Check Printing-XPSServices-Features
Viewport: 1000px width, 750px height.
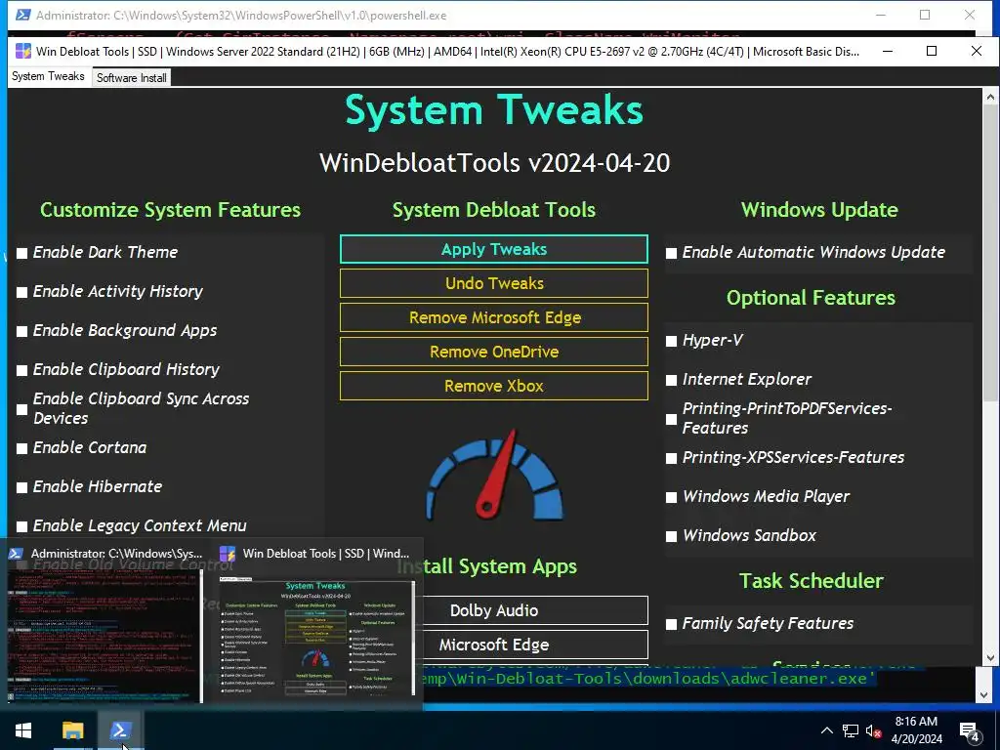point(671,458)
